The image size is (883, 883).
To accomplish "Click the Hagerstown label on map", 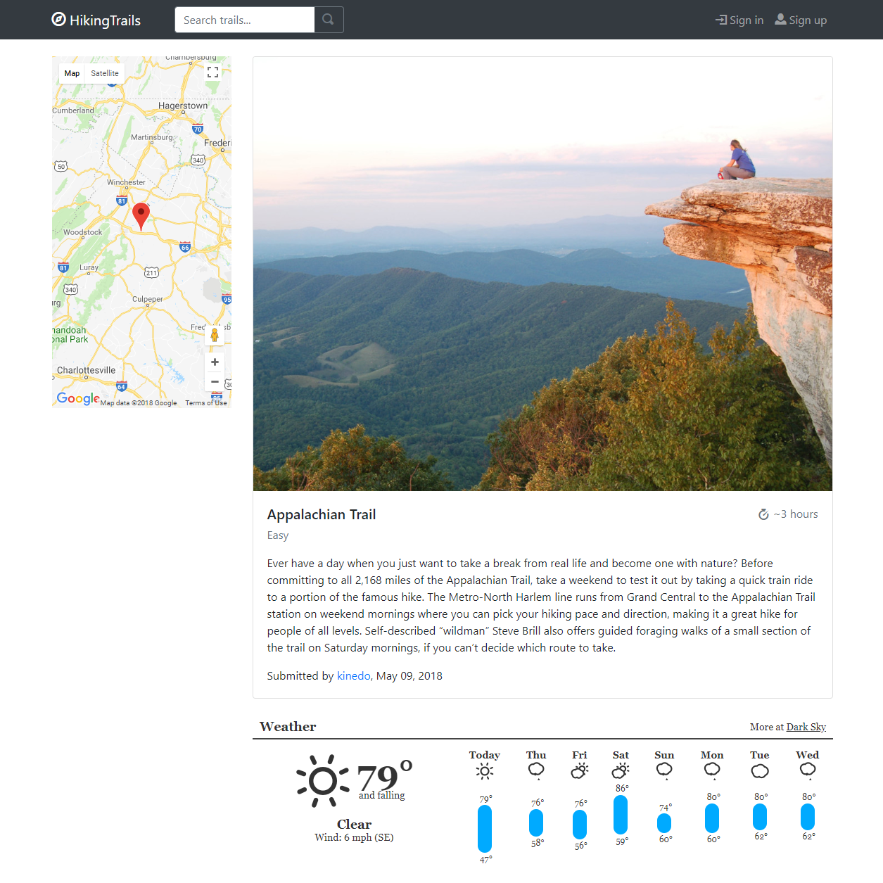I will tap(183, 106).
